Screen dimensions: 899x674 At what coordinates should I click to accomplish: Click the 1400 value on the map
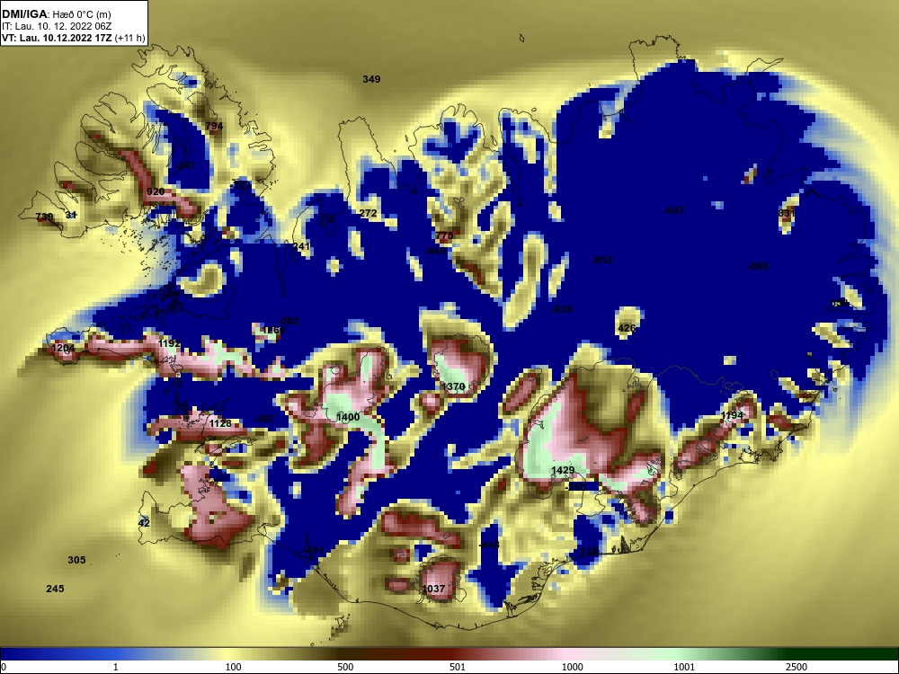[348, 417]
